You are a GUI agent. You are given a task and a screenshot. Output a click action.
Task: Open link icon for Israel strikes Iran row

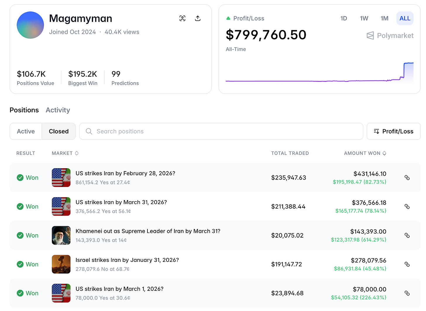pyautogui.click(x=407, y=264)
